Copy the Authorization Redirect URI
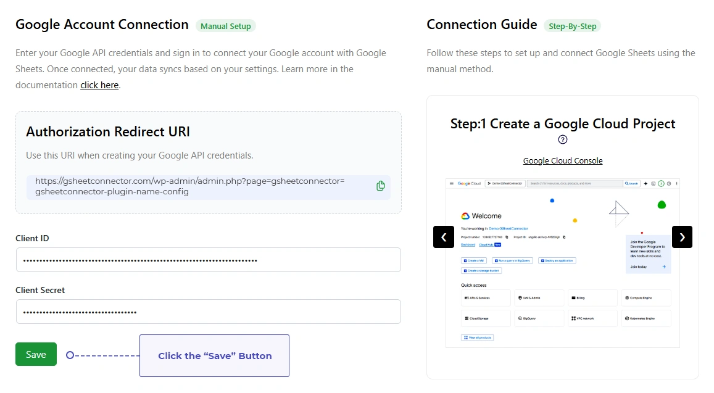Image resolution: width=714 pixels, height=393 pixels. 381,186
